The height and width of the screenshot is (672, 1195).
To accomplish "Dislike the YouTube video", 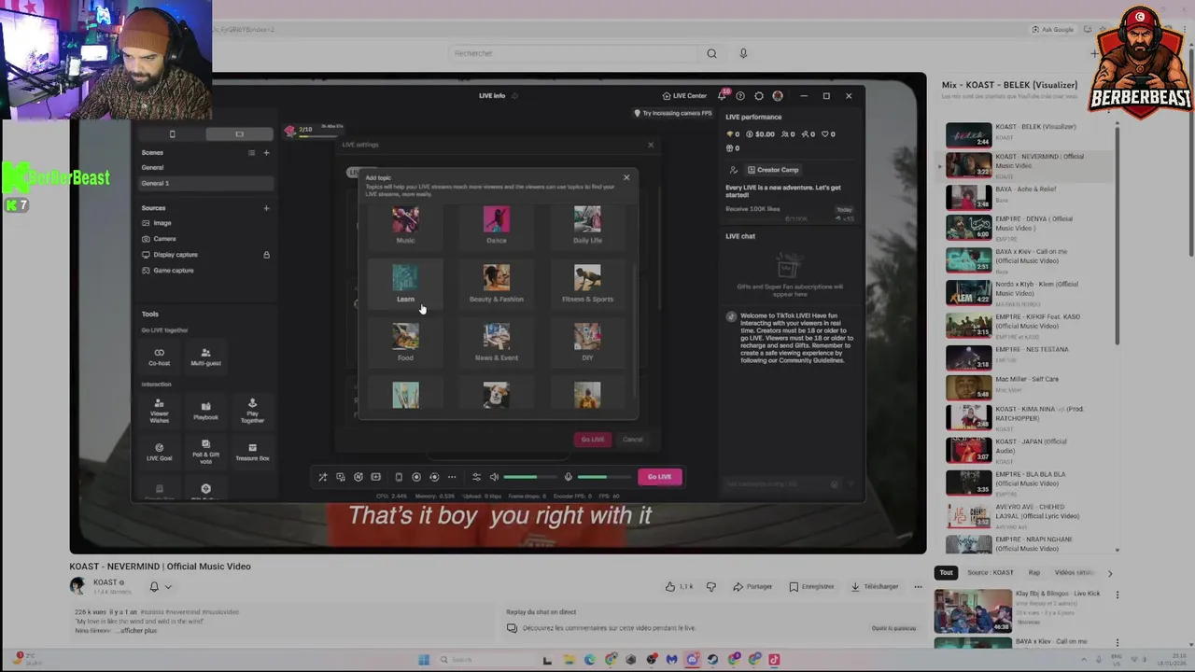I will click(711, 586).
